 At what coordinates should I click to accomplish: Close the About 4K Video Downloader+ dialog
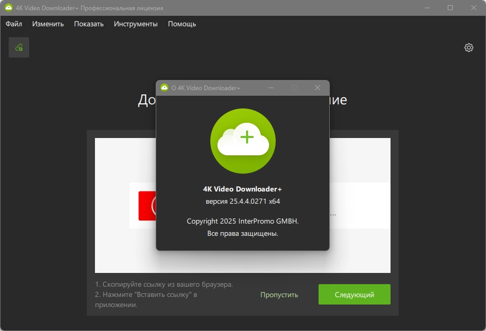coord(318,88)
